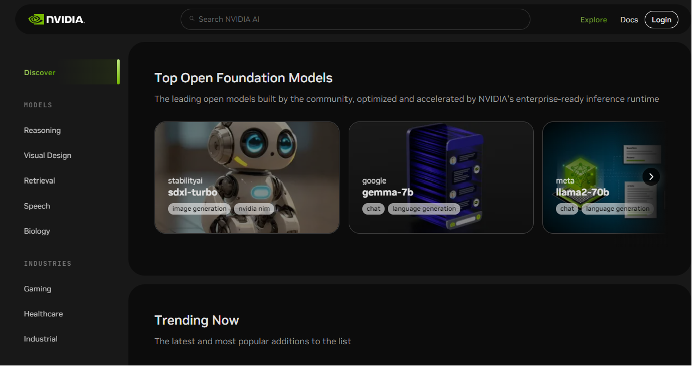Open the Docs link
This screenshot has width=692, height=366.
tap(628, 20)
